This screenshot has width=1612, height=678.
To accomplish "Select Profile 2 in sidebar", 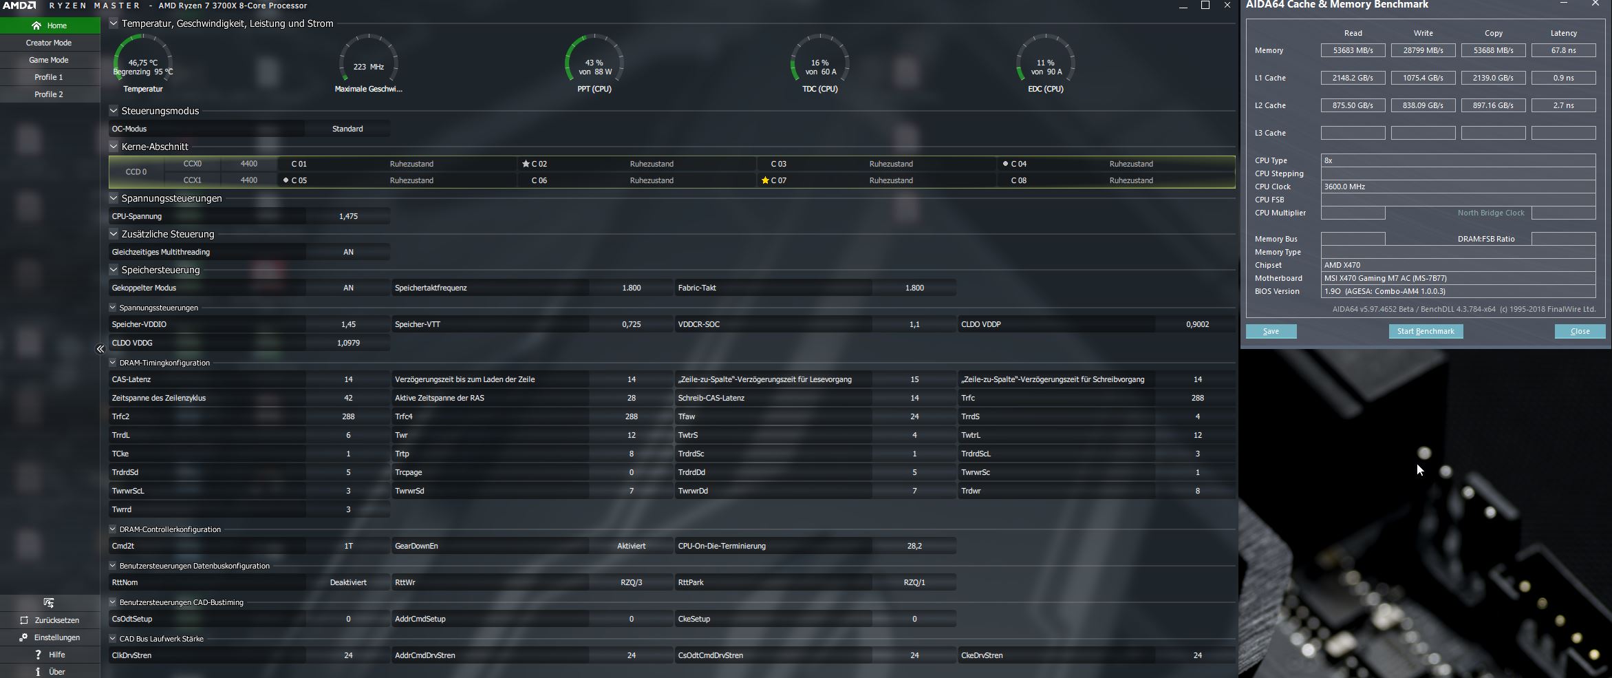I will (x=50, y=94).
